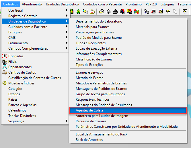Click the greyed-out copy pages icon
The width and height of the screenshot is (191, 148).
pyautogui.click(x=175, y=12)
